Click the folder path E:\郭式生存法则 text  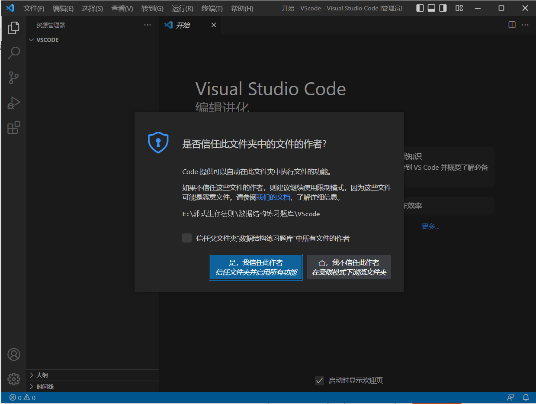[x=251, y=214]
